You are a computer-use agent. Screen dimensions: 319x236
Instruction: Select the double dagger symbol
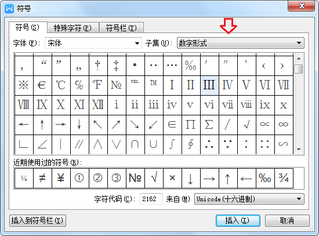117,66
